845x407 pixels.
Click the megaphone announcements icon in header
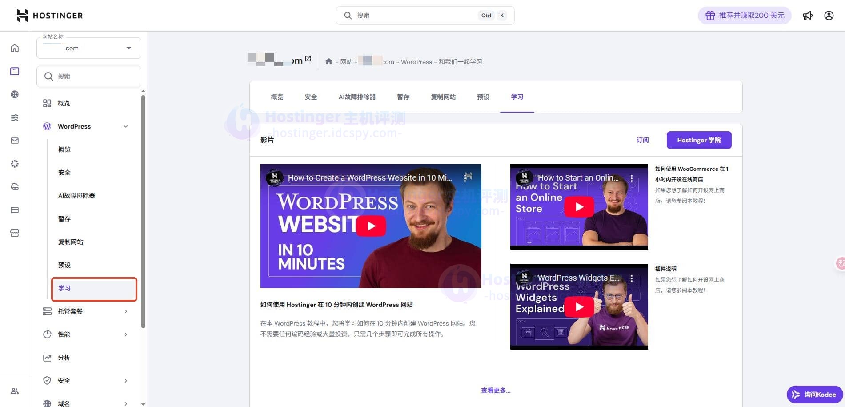(x=808, y=15)
